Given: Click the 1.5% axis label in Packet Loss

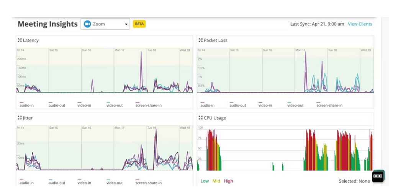Looking at the screenshot, I should (202, 68).
